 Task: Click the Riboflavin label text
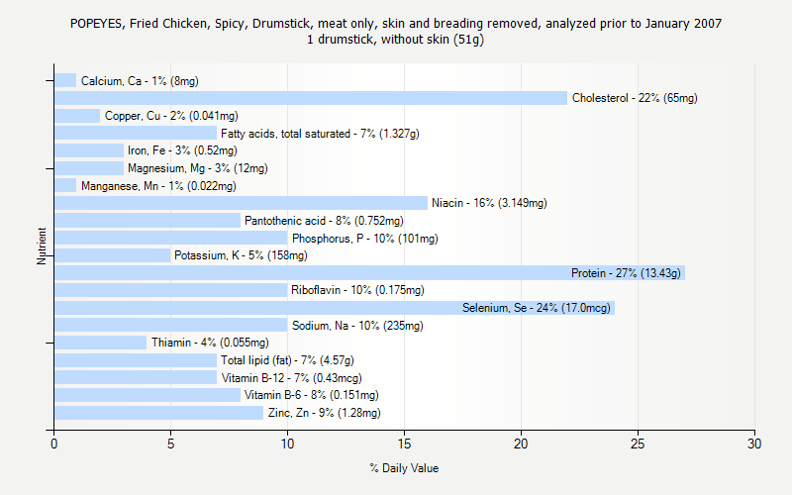click(357, 290)
